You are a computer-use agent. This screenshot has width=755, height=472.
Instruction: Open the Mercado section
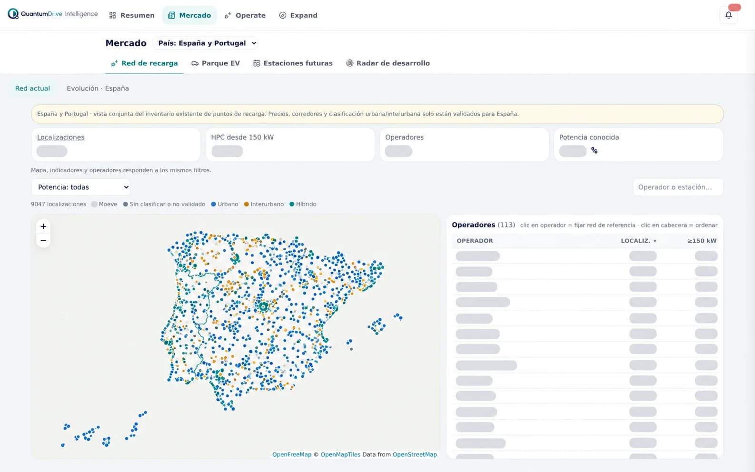tap(189, 15)
